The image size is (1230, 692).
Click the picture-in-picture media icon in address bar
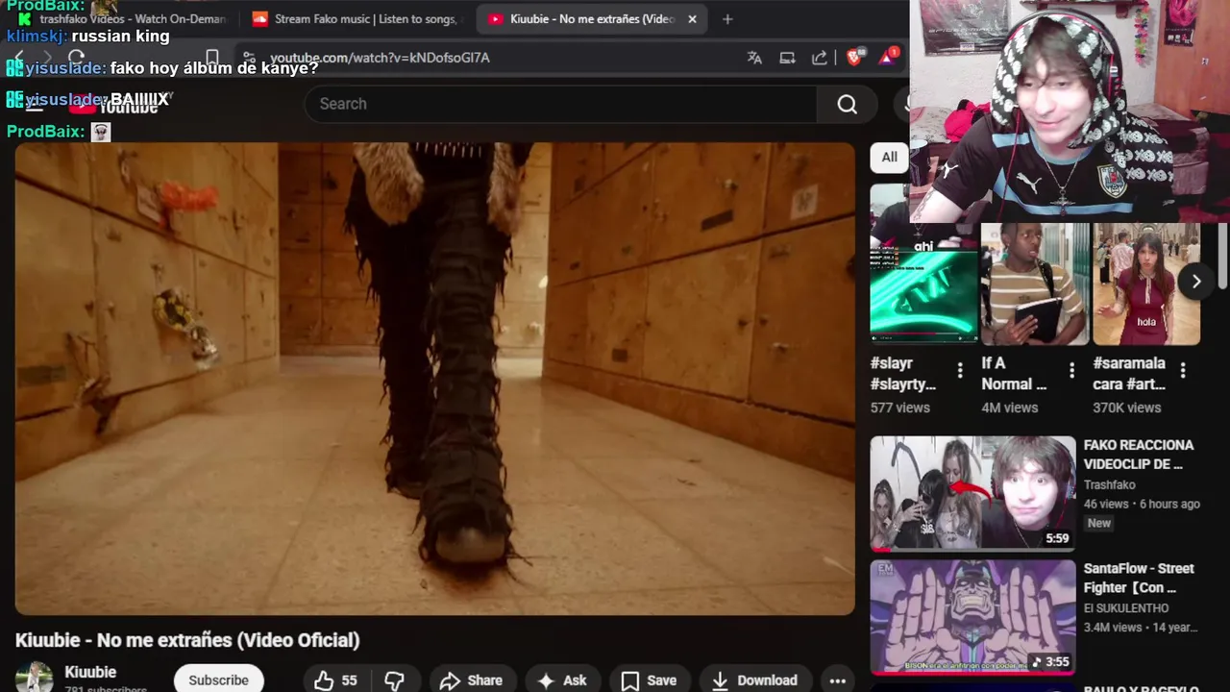pyautogui.click(x=787, y=58)
